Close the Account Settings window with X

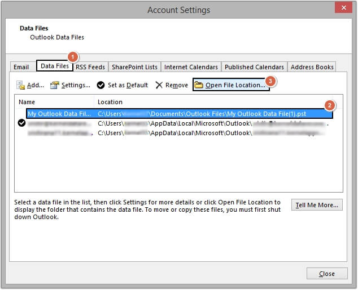343,7
